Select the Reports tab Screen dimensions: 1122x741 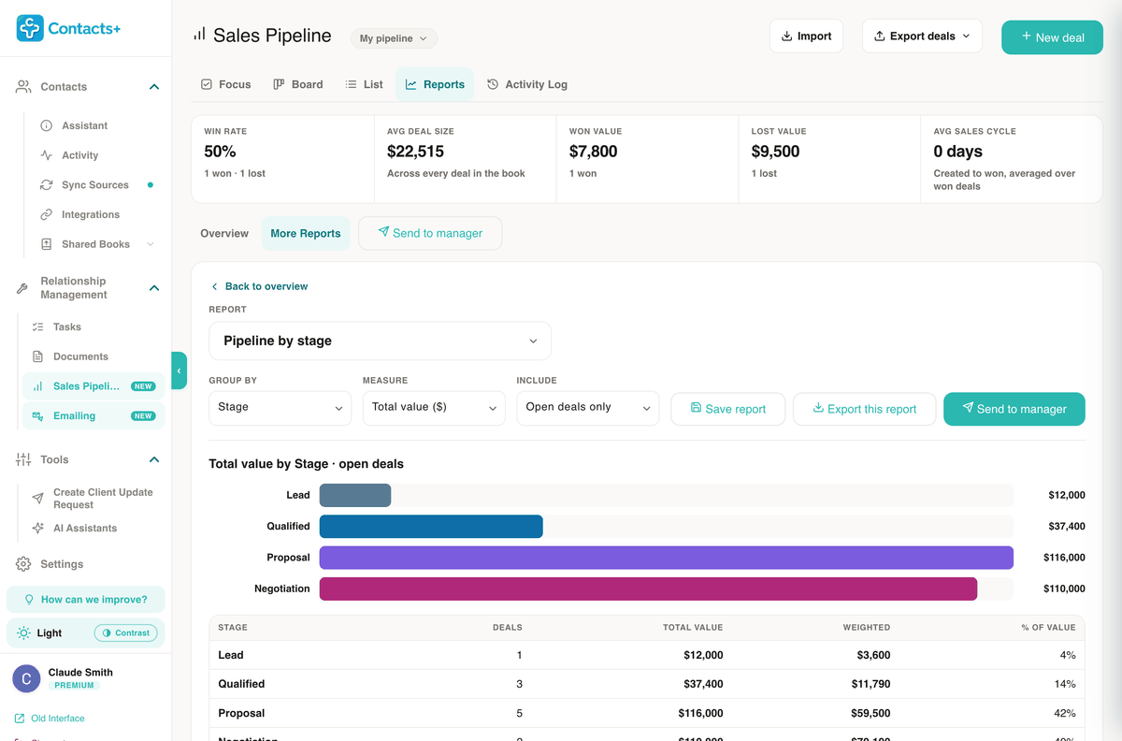click(x=435, y=84)
